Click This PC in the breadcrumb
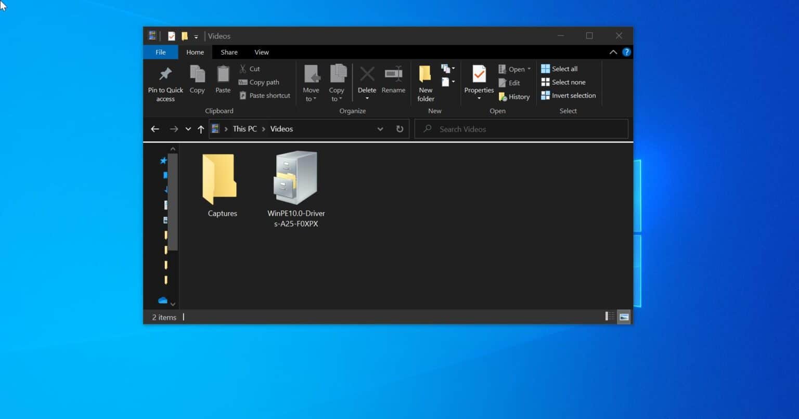This screenshot has height=419, width=799. [x=244, y=128]
